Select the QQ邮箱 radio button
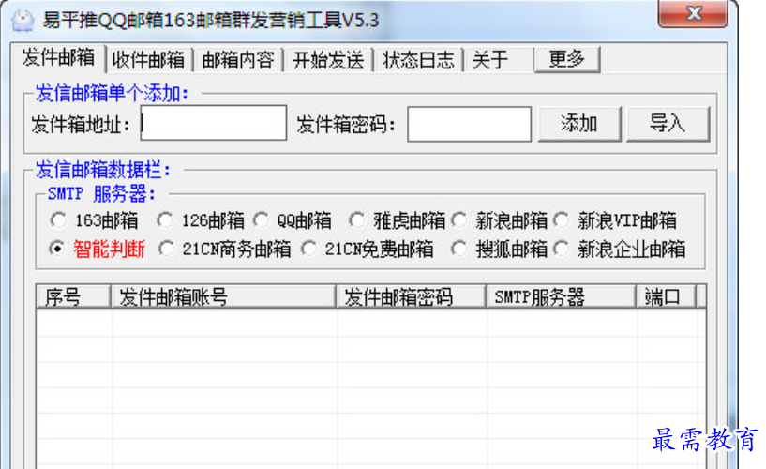This screenshot has height=469, width=766. tap(261, 219)
